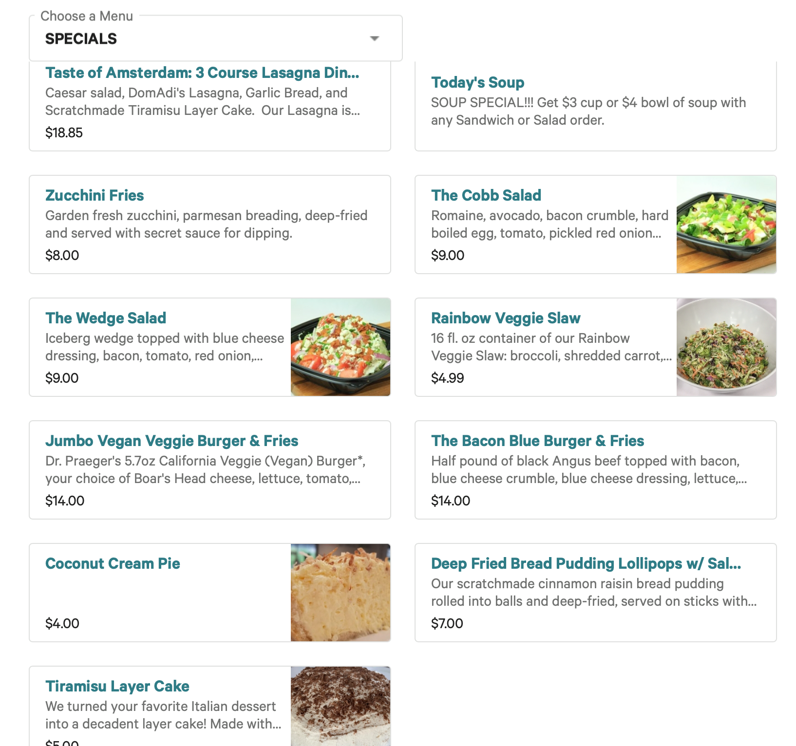Open Deep Fried Bread Pudding Lollipops item
Screen dimensions: 796x746
click(x=586, y=563)
